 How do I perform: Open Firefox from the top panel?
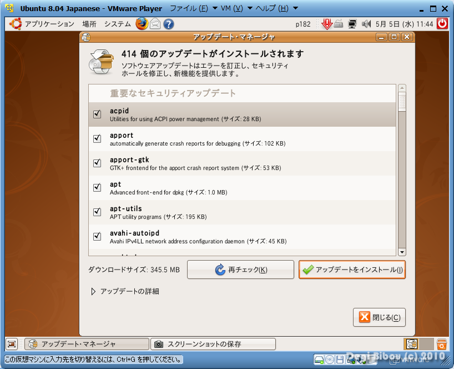tap(142, 24)
